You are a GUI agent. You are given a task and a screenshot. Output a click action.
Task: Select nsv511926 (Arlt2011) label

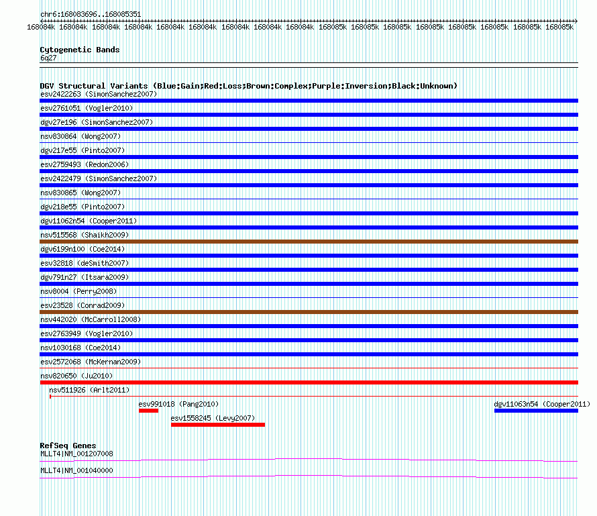point(89,390)
